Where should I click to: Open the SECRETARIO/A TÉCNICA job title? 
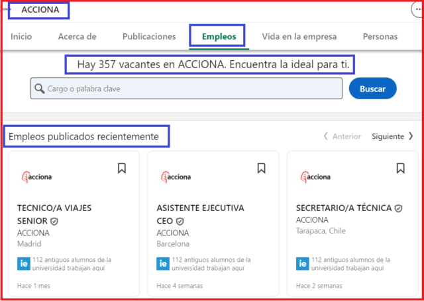(x=344, y=208)
